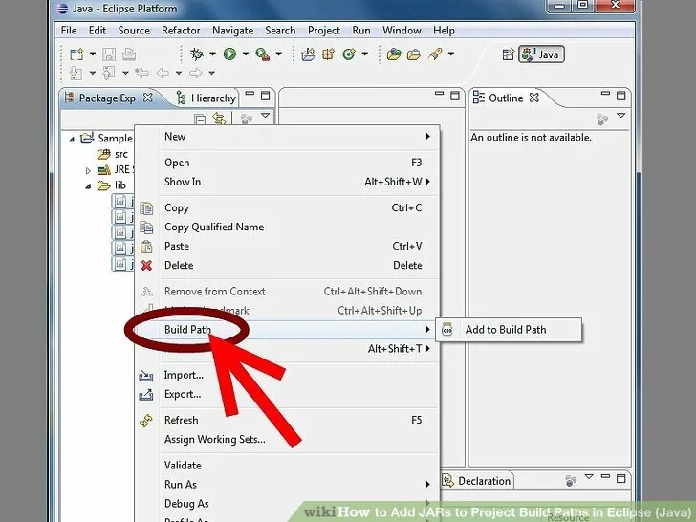Click the Open Perspective icon
This screenshot has width=696, height=522.
(509, 54)
